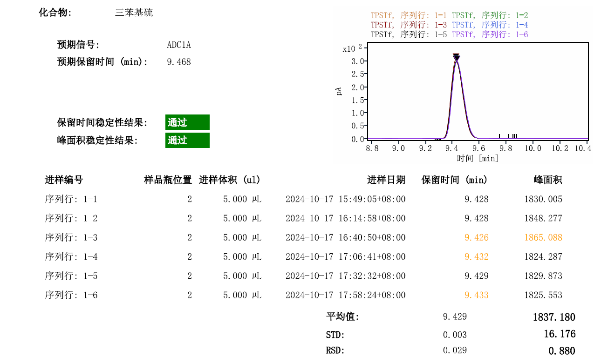This screenshot has height=363, width=601.
Task: Click the 样品瓶位置 column header
Action: coord(168,180)
